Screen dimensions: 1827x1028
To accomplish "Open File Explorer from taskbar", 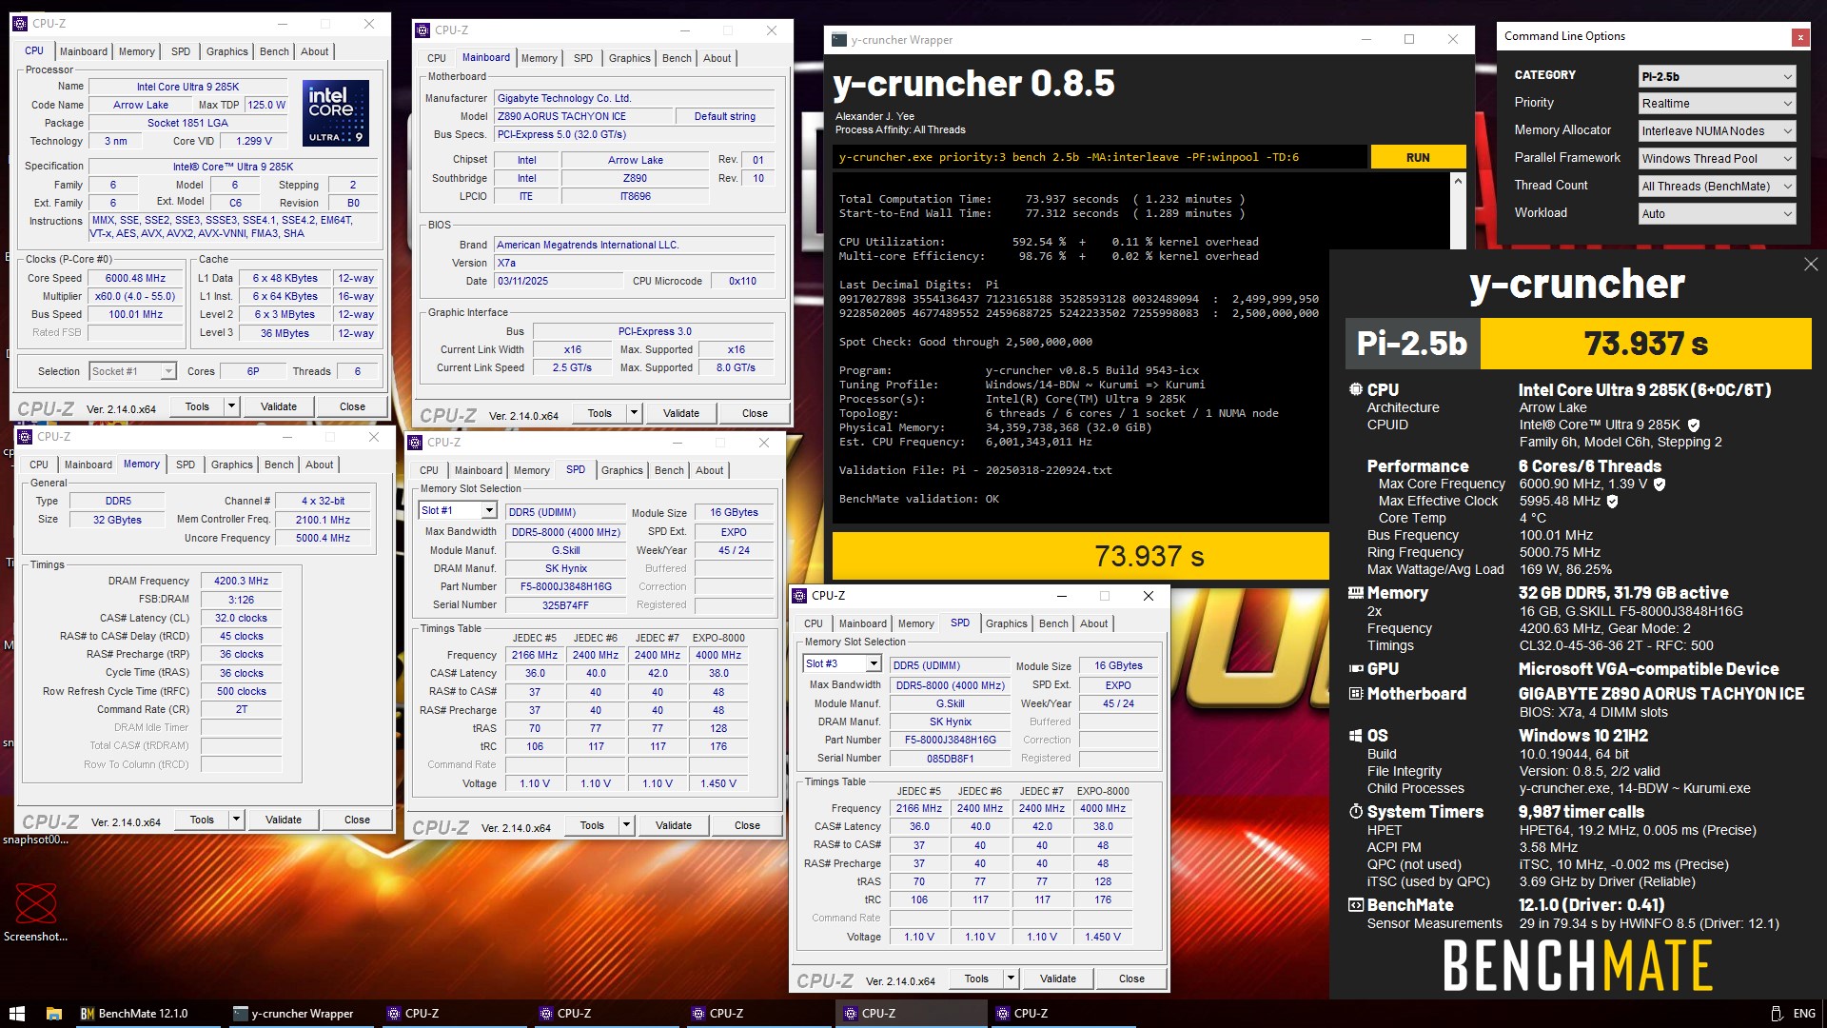I will (54, 1013).
